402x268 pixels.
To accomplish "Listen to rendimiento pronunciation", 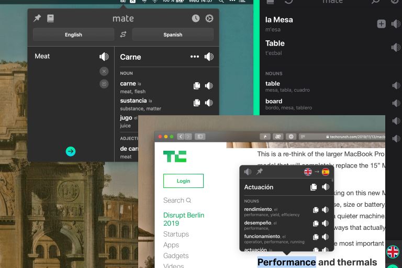I will pyautogui.click(x=326, y=210).
